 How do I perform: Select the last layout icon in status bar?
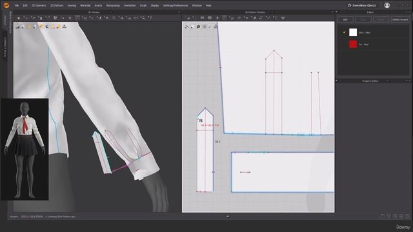click(407, 217)
